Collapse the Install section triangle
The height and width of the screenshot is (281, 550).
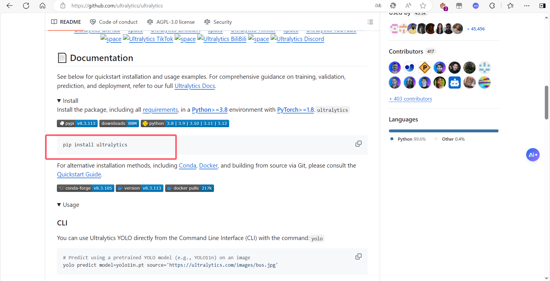coord(59,101)
